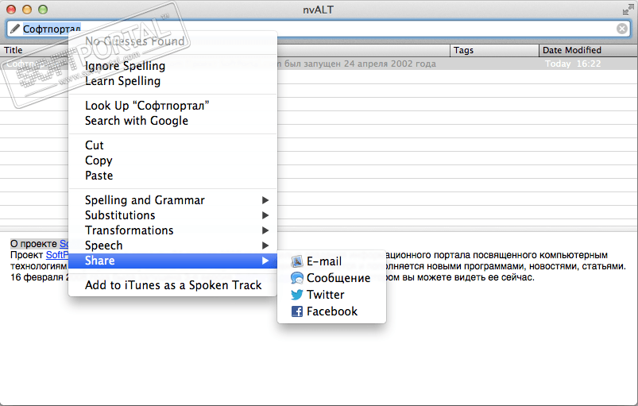638x406 pixels.
Task: Share via Twitter
Action: pyautogui.click(x=331, y=295)
